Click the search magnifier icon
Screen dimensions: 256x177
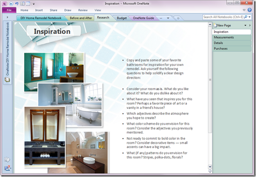(x=245, y=17)
